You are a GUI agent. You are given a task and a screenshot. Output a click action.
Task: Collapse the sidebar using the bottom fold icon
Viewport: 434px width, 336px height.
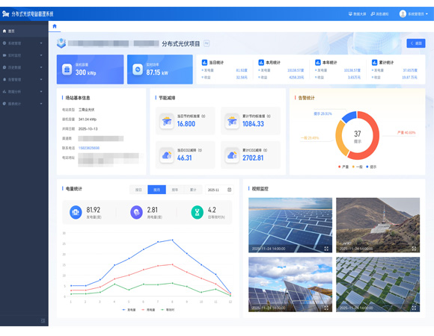[x=43, y=320]
